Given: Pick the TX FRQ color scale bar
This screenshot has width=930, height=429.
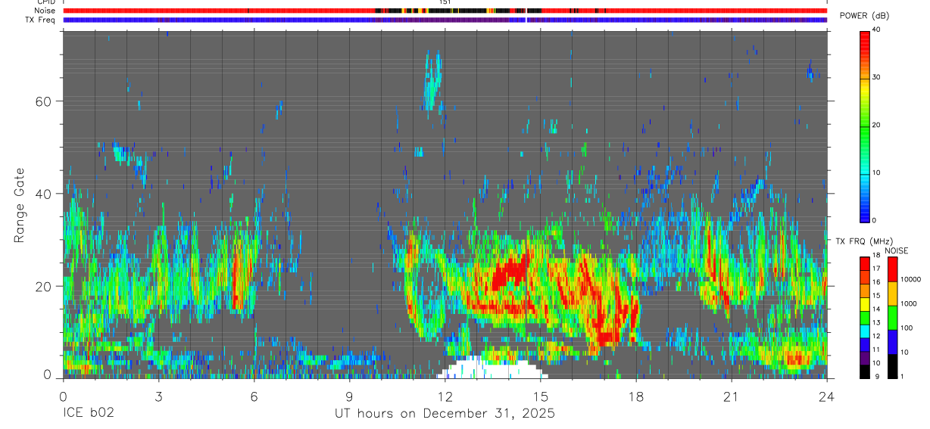Looking at the screenshot, I should click(x=865, y=317).
